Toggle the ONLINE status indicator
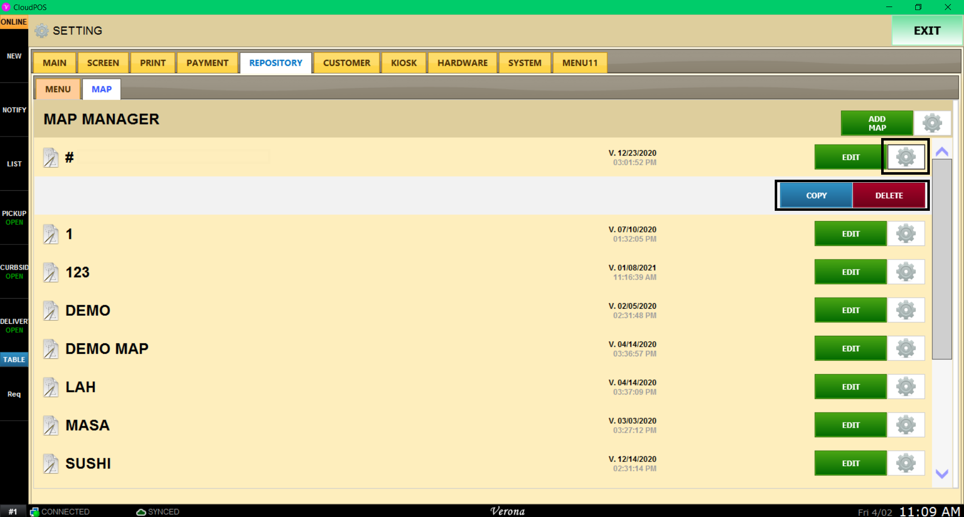The image size is (964, 517). [14, 22]
